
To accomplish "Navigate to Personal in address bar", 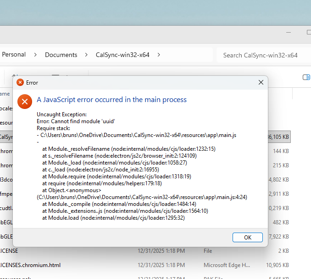I will [x=14, y=55].
